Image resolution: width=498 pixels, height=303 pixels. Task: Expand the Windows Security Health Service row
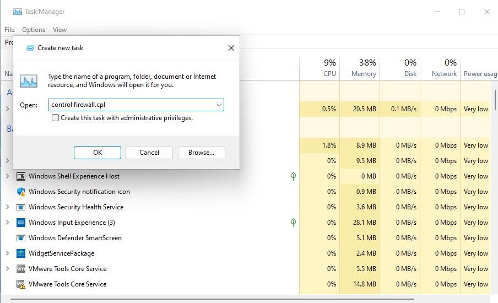click(x=7, y=207)
